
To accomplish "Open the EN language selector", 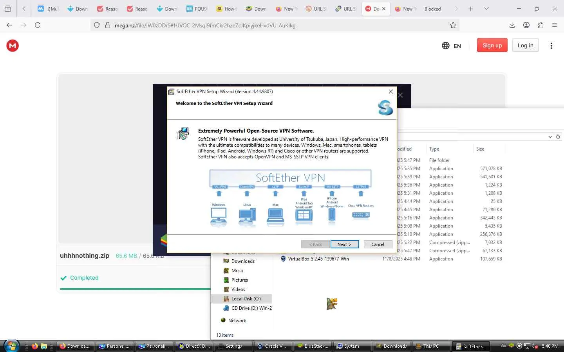I will coord(452,46).
